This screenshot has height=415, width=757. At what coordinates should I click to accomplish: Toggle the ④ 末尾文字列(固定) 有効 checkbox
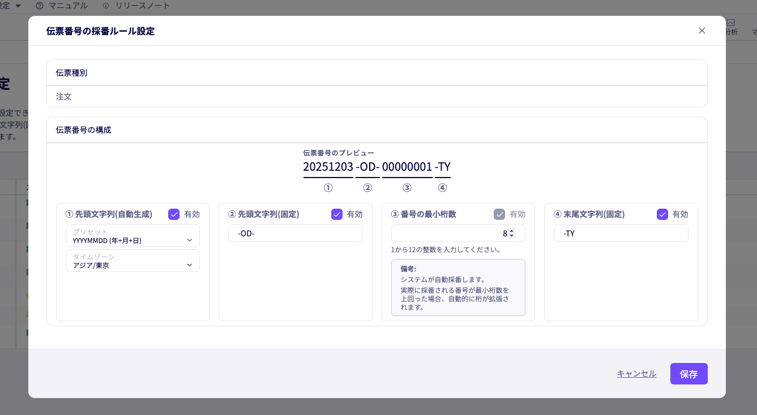pos(662,214)
